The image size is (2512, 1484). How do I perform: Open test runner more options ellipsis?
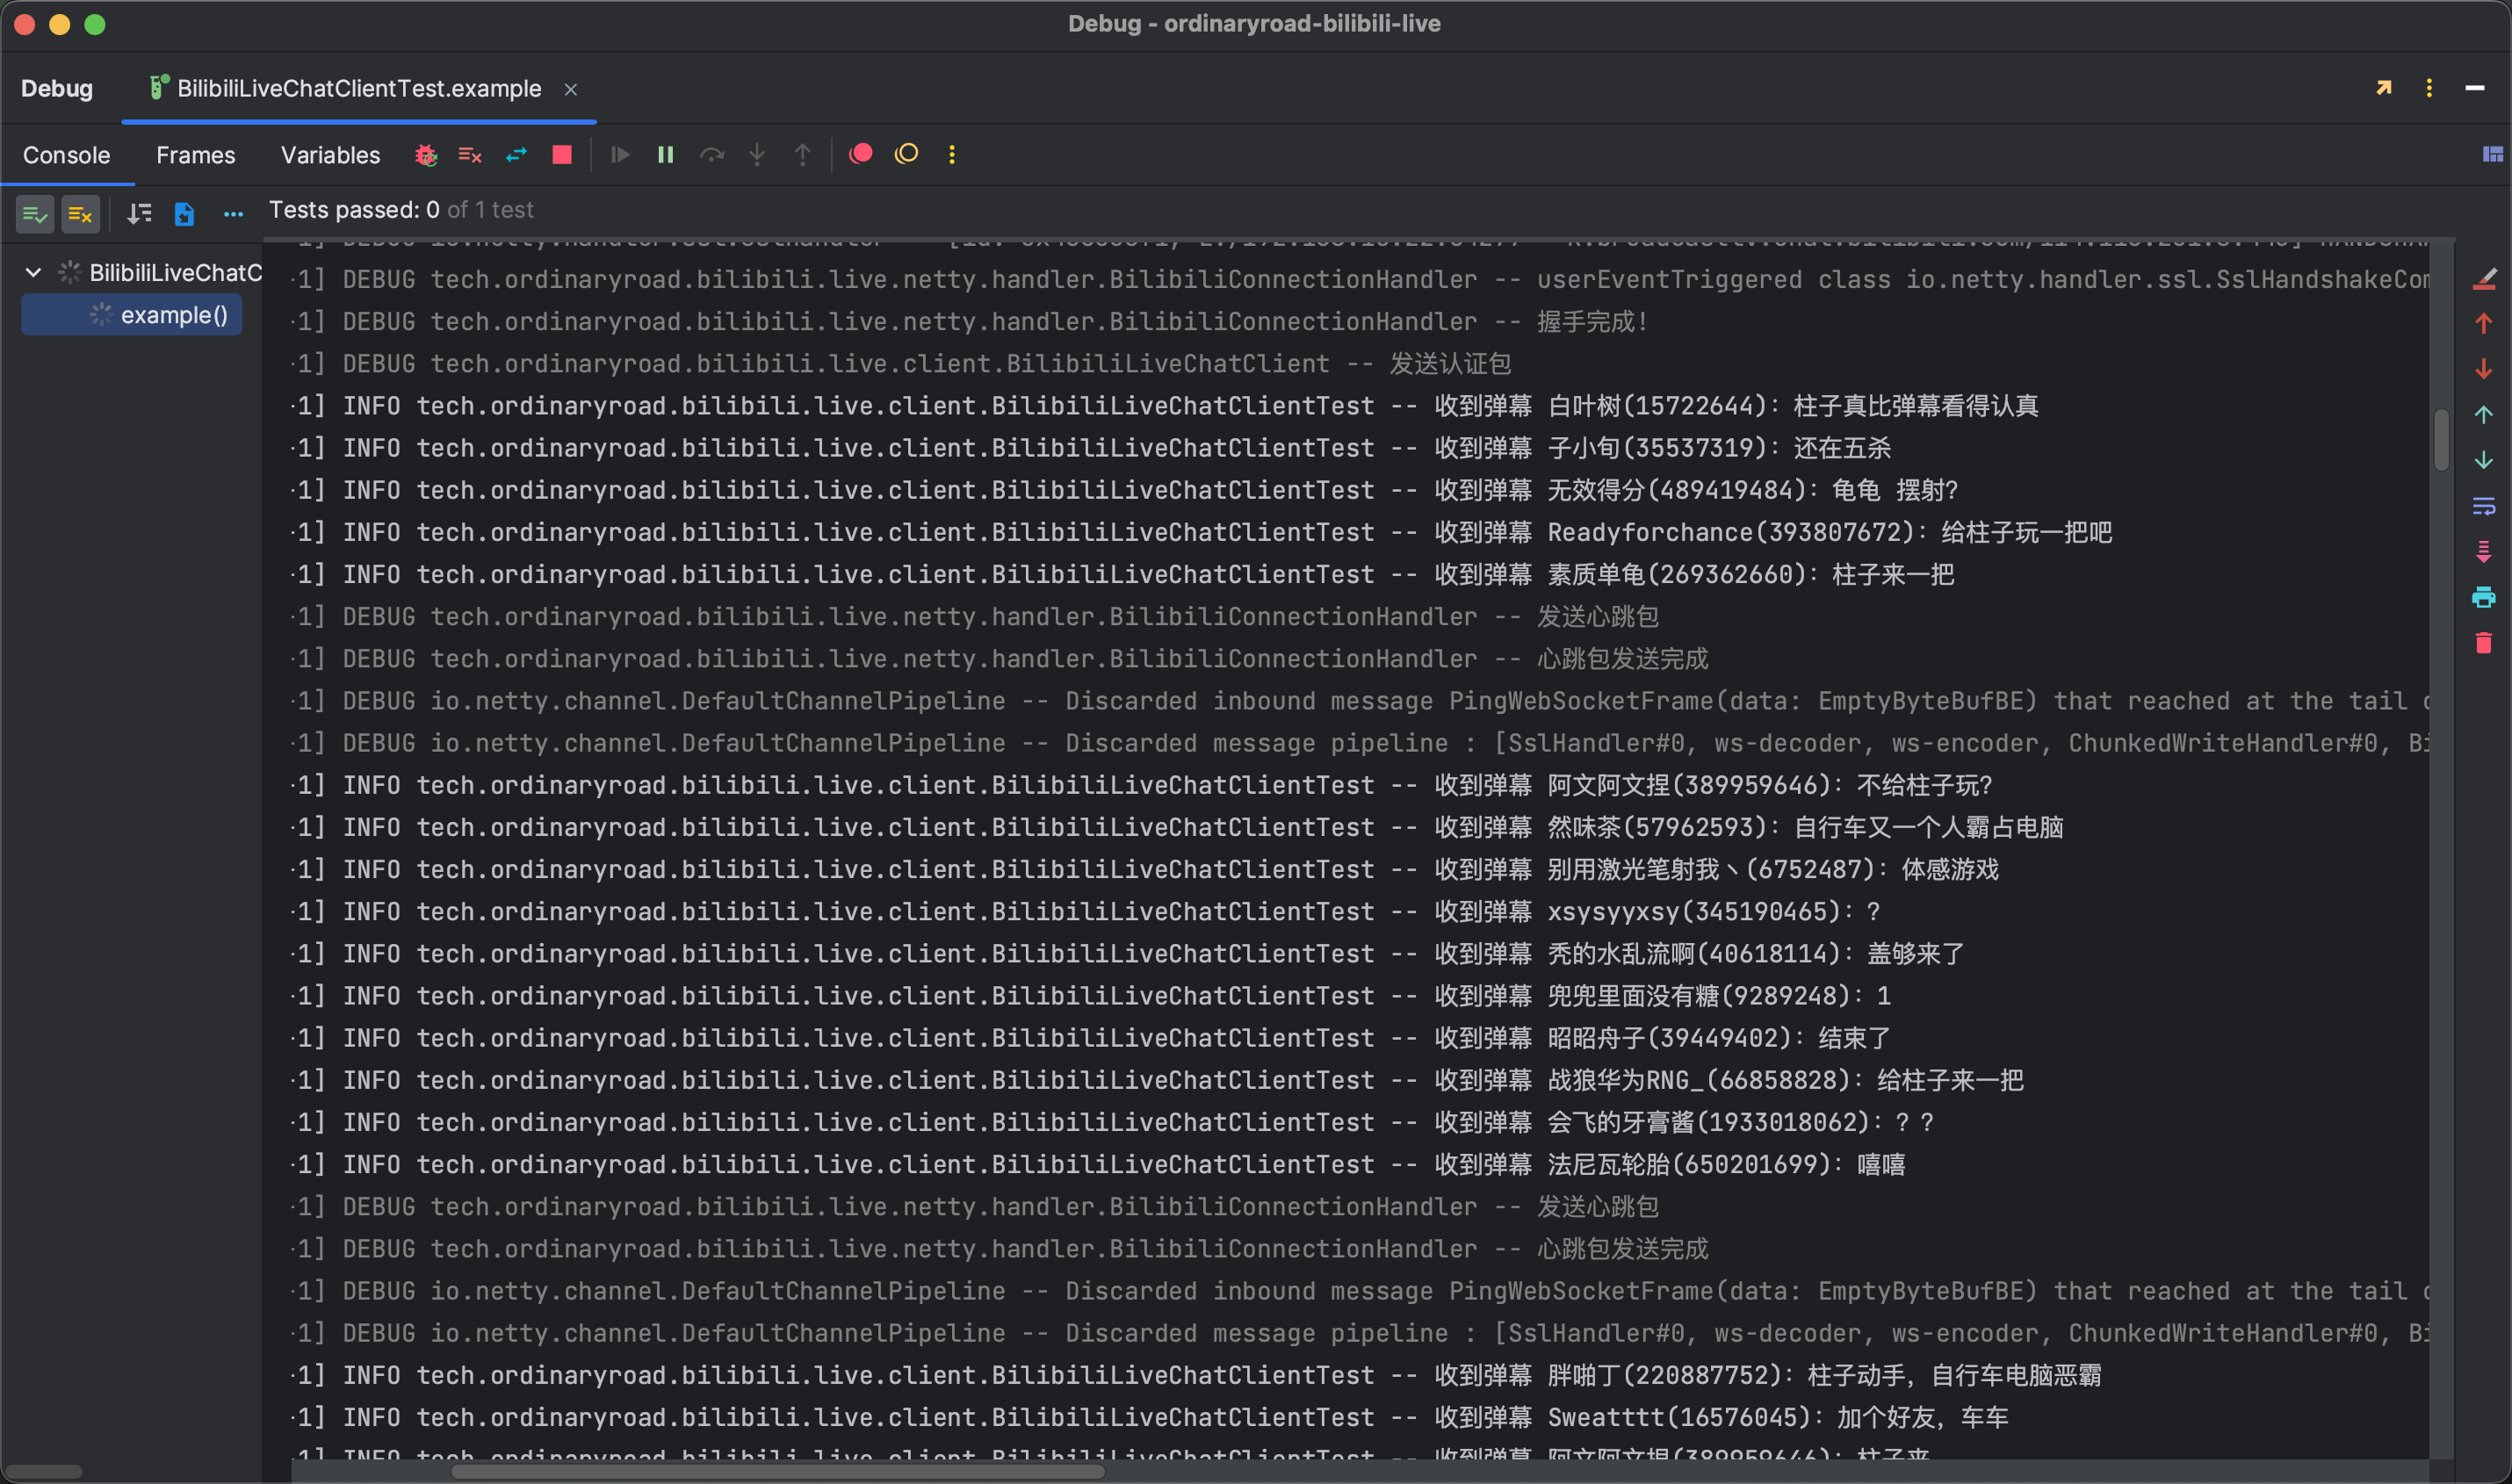(233, 213)
